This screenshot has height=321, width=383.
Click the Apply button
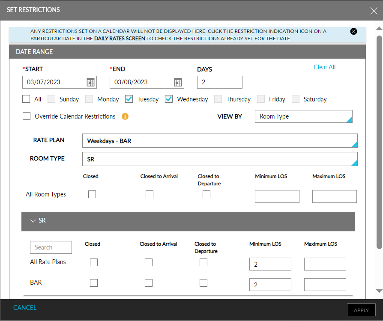[361, 310]
